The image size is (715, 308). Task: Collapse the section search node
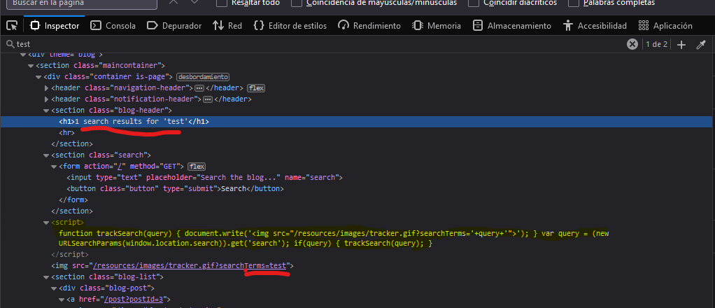coord(46,155)
